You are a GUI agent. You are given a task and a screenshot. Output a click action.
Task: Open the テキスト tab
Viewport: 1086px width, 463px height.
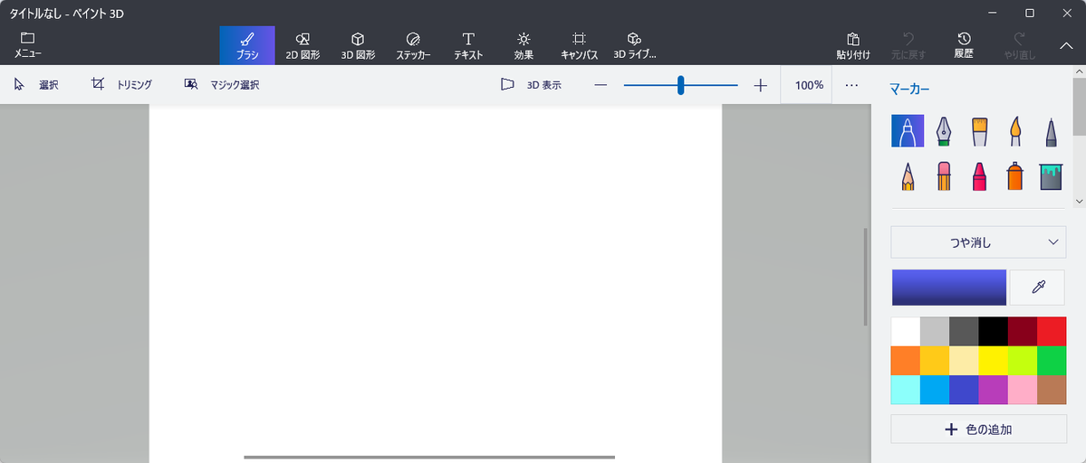click(468, 45)
